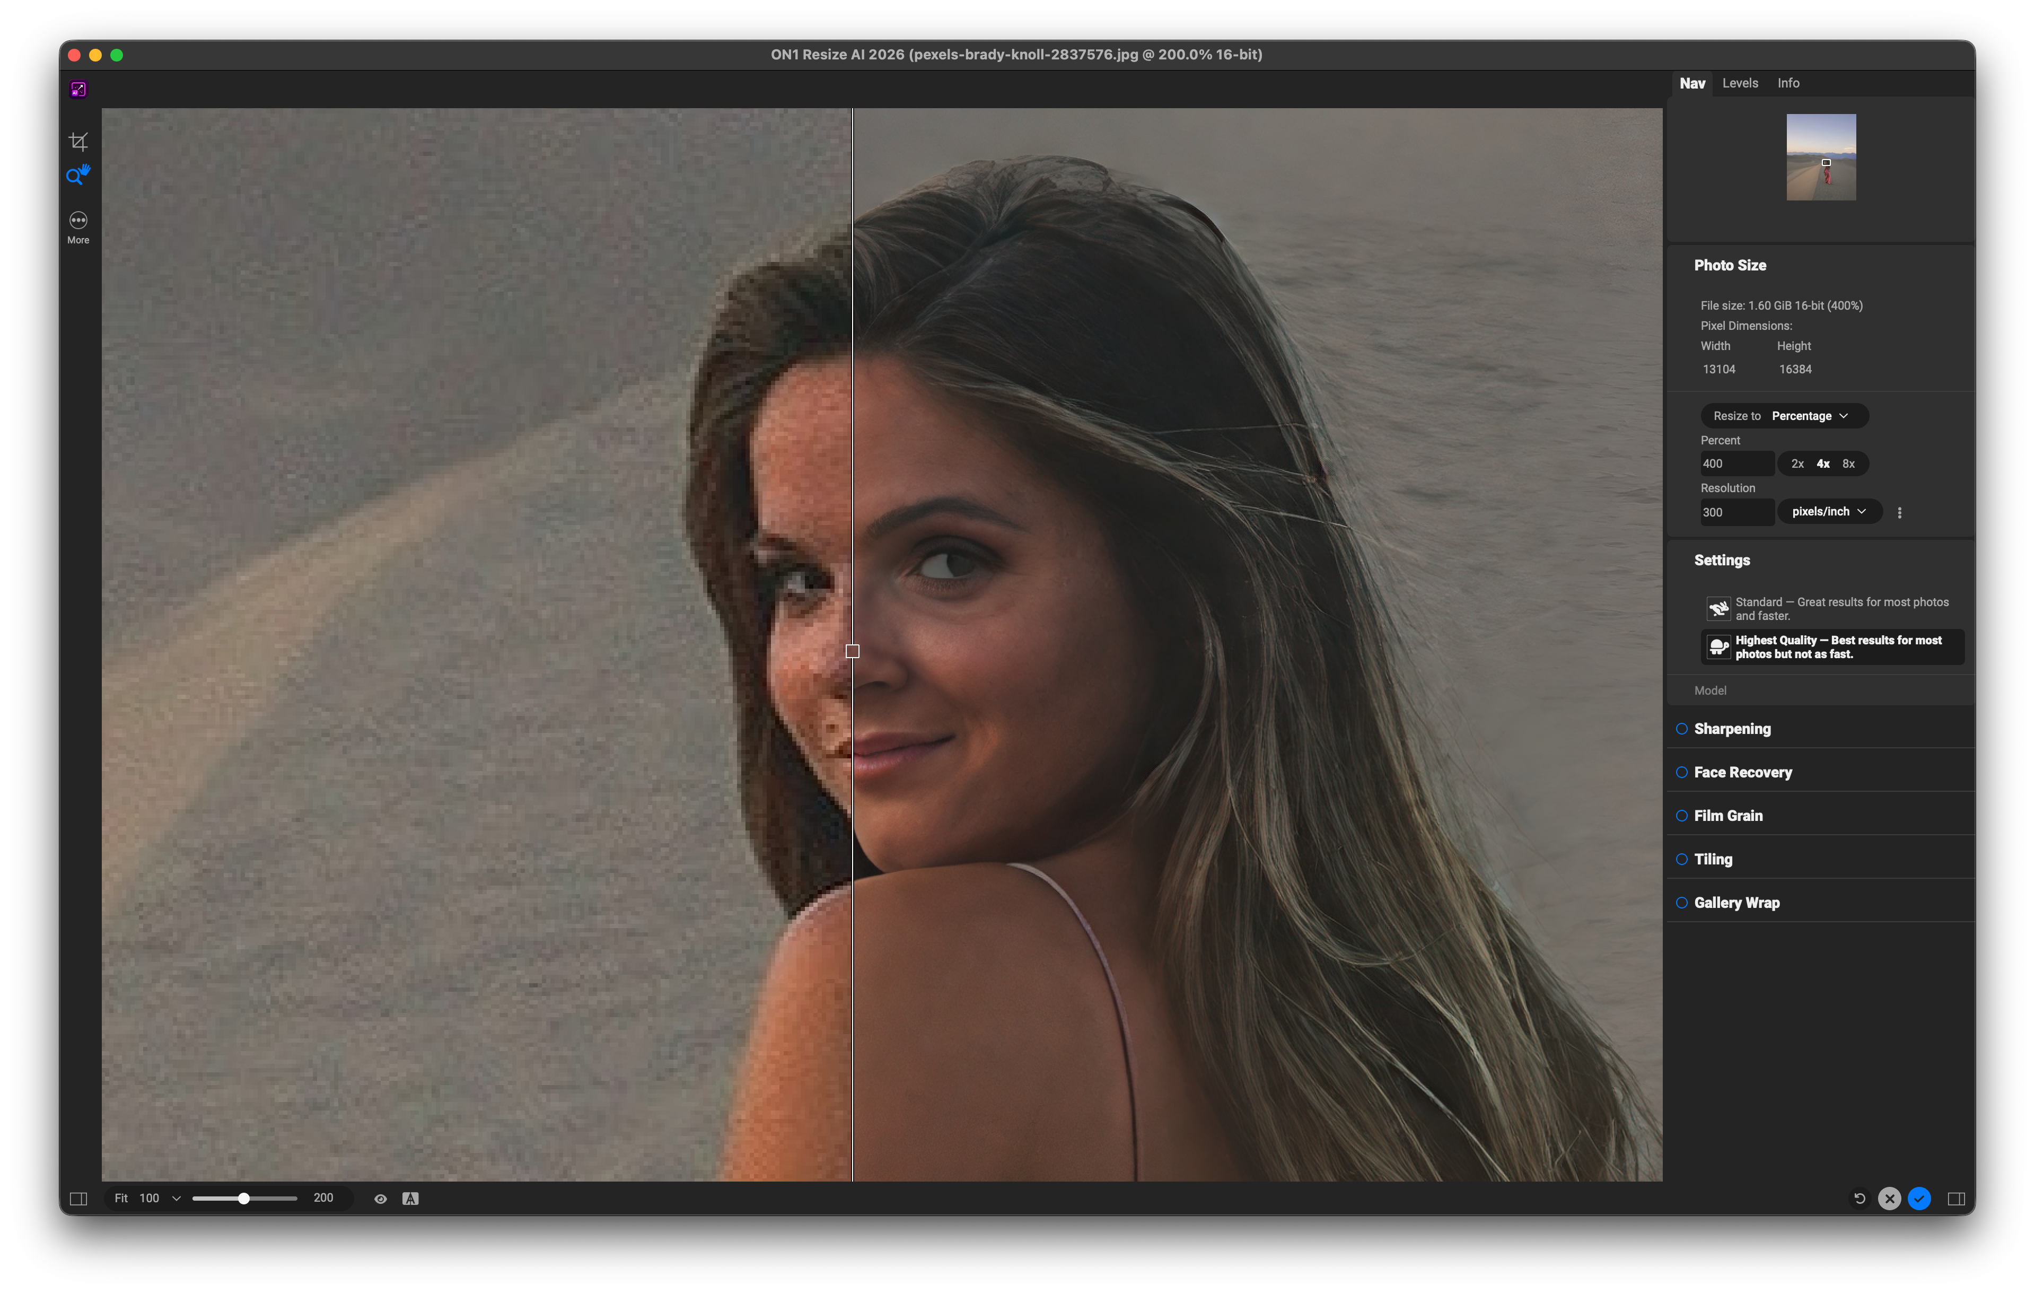
Task: Open the zoom preset dropdown arrow
Action: (x=176, y=1199)
